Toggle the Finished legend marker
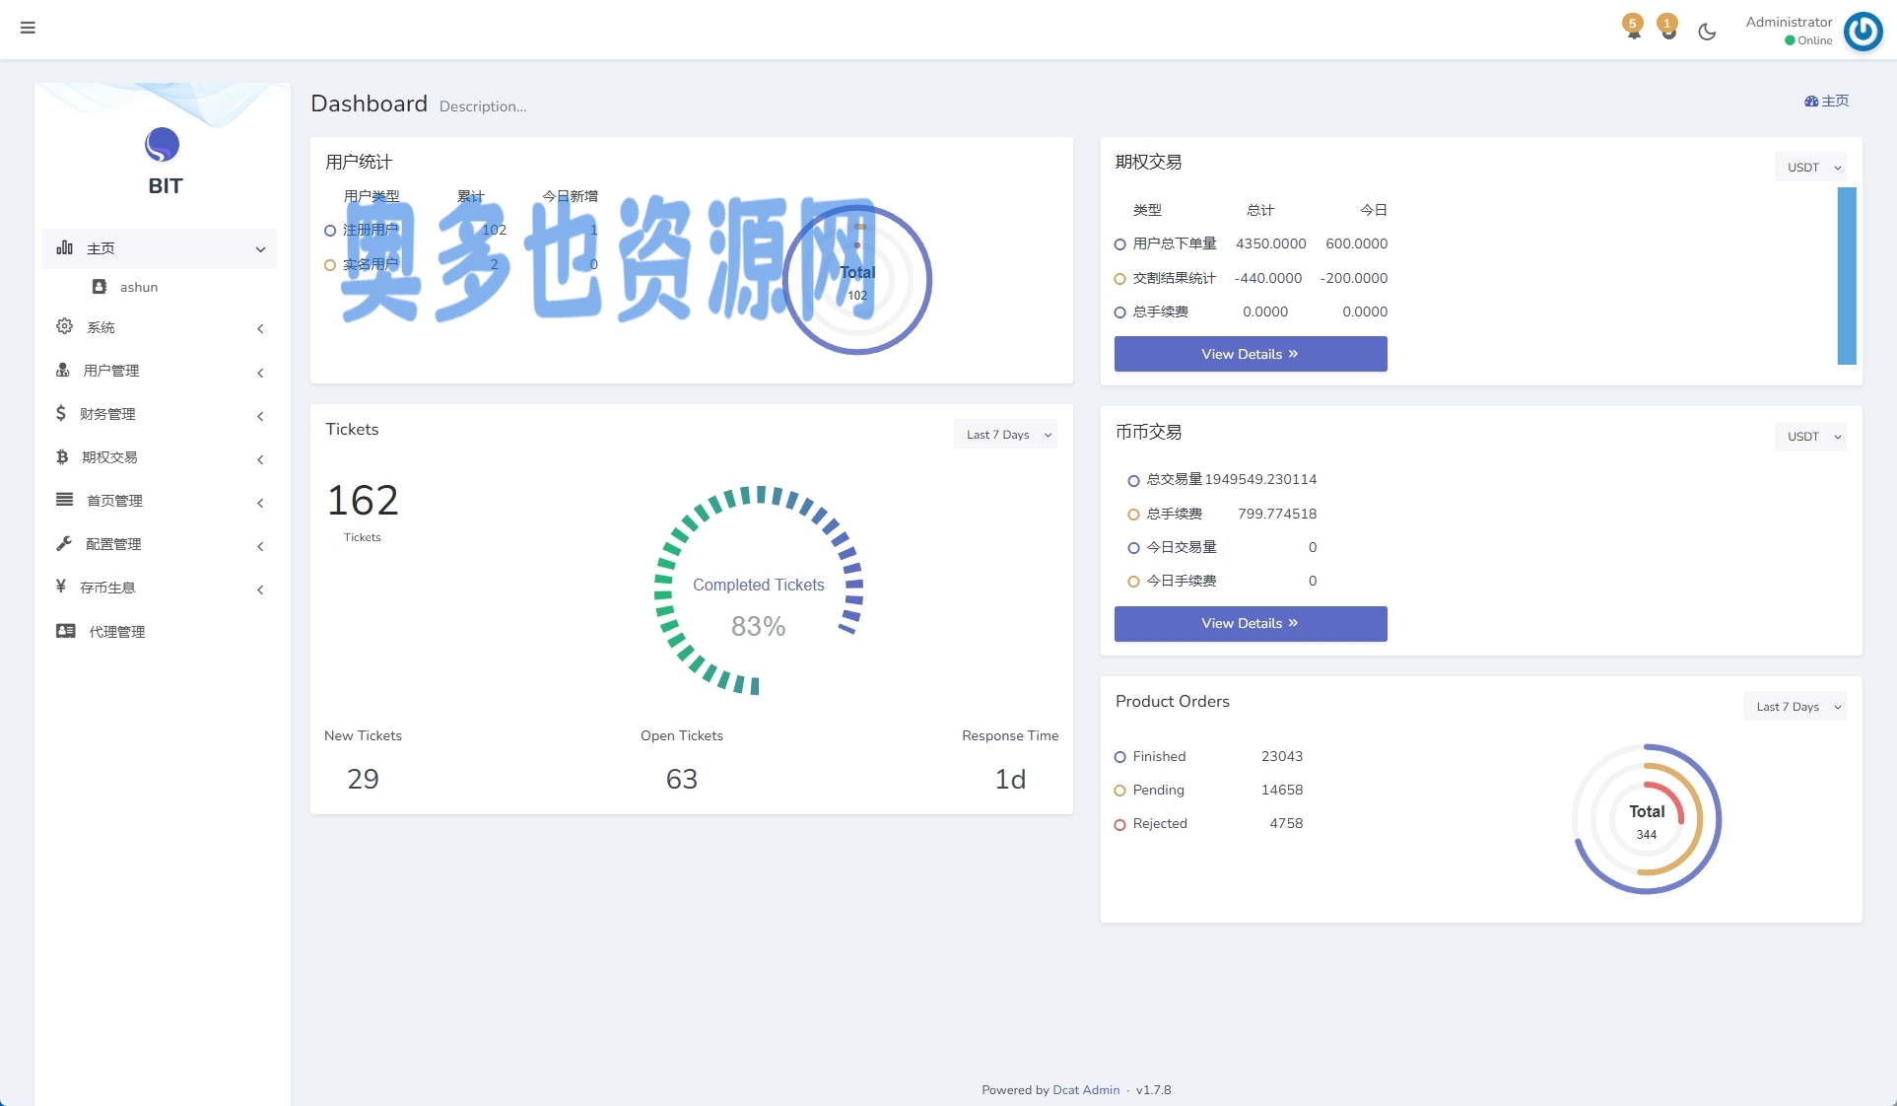Screen dimensions: 1897x1106 pos(1119,757)
